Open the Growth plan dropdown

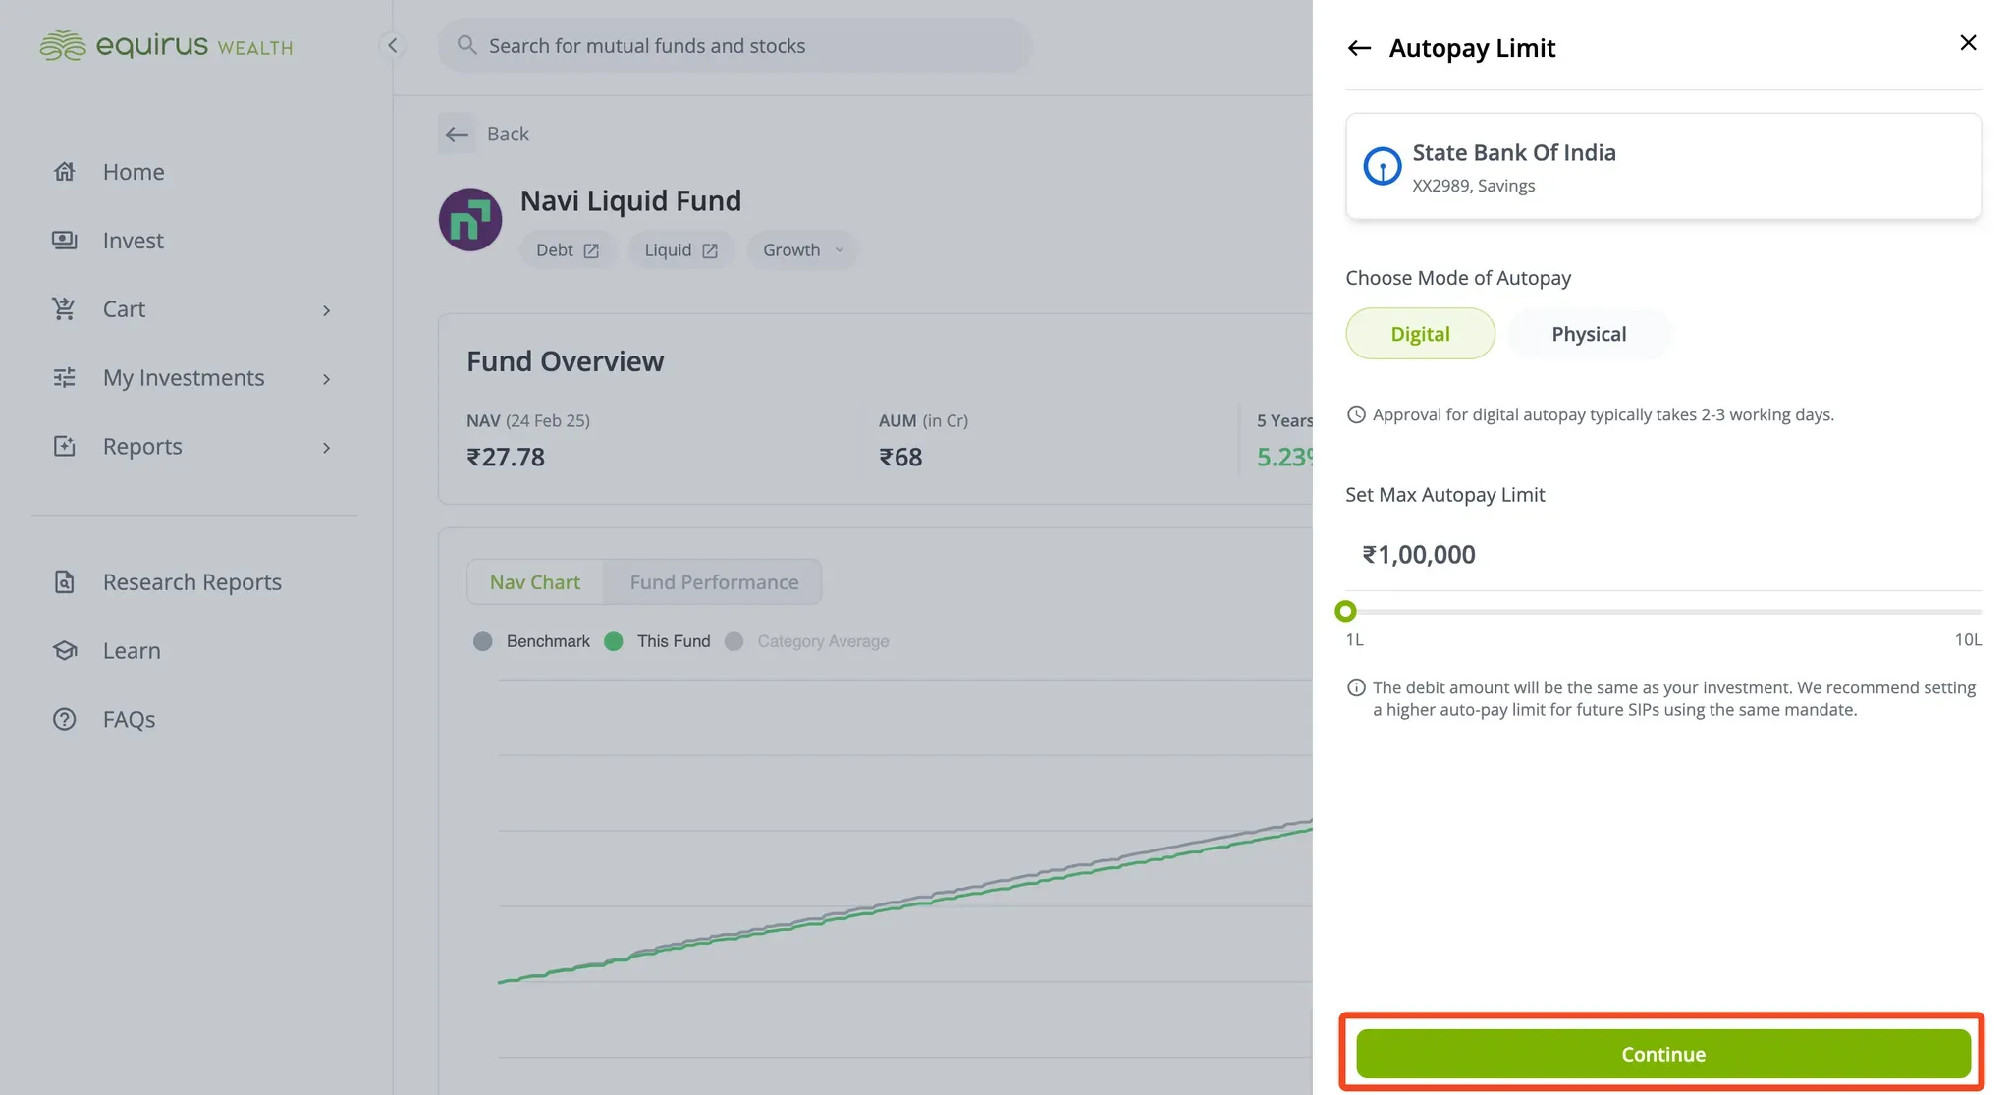[802, 250]
